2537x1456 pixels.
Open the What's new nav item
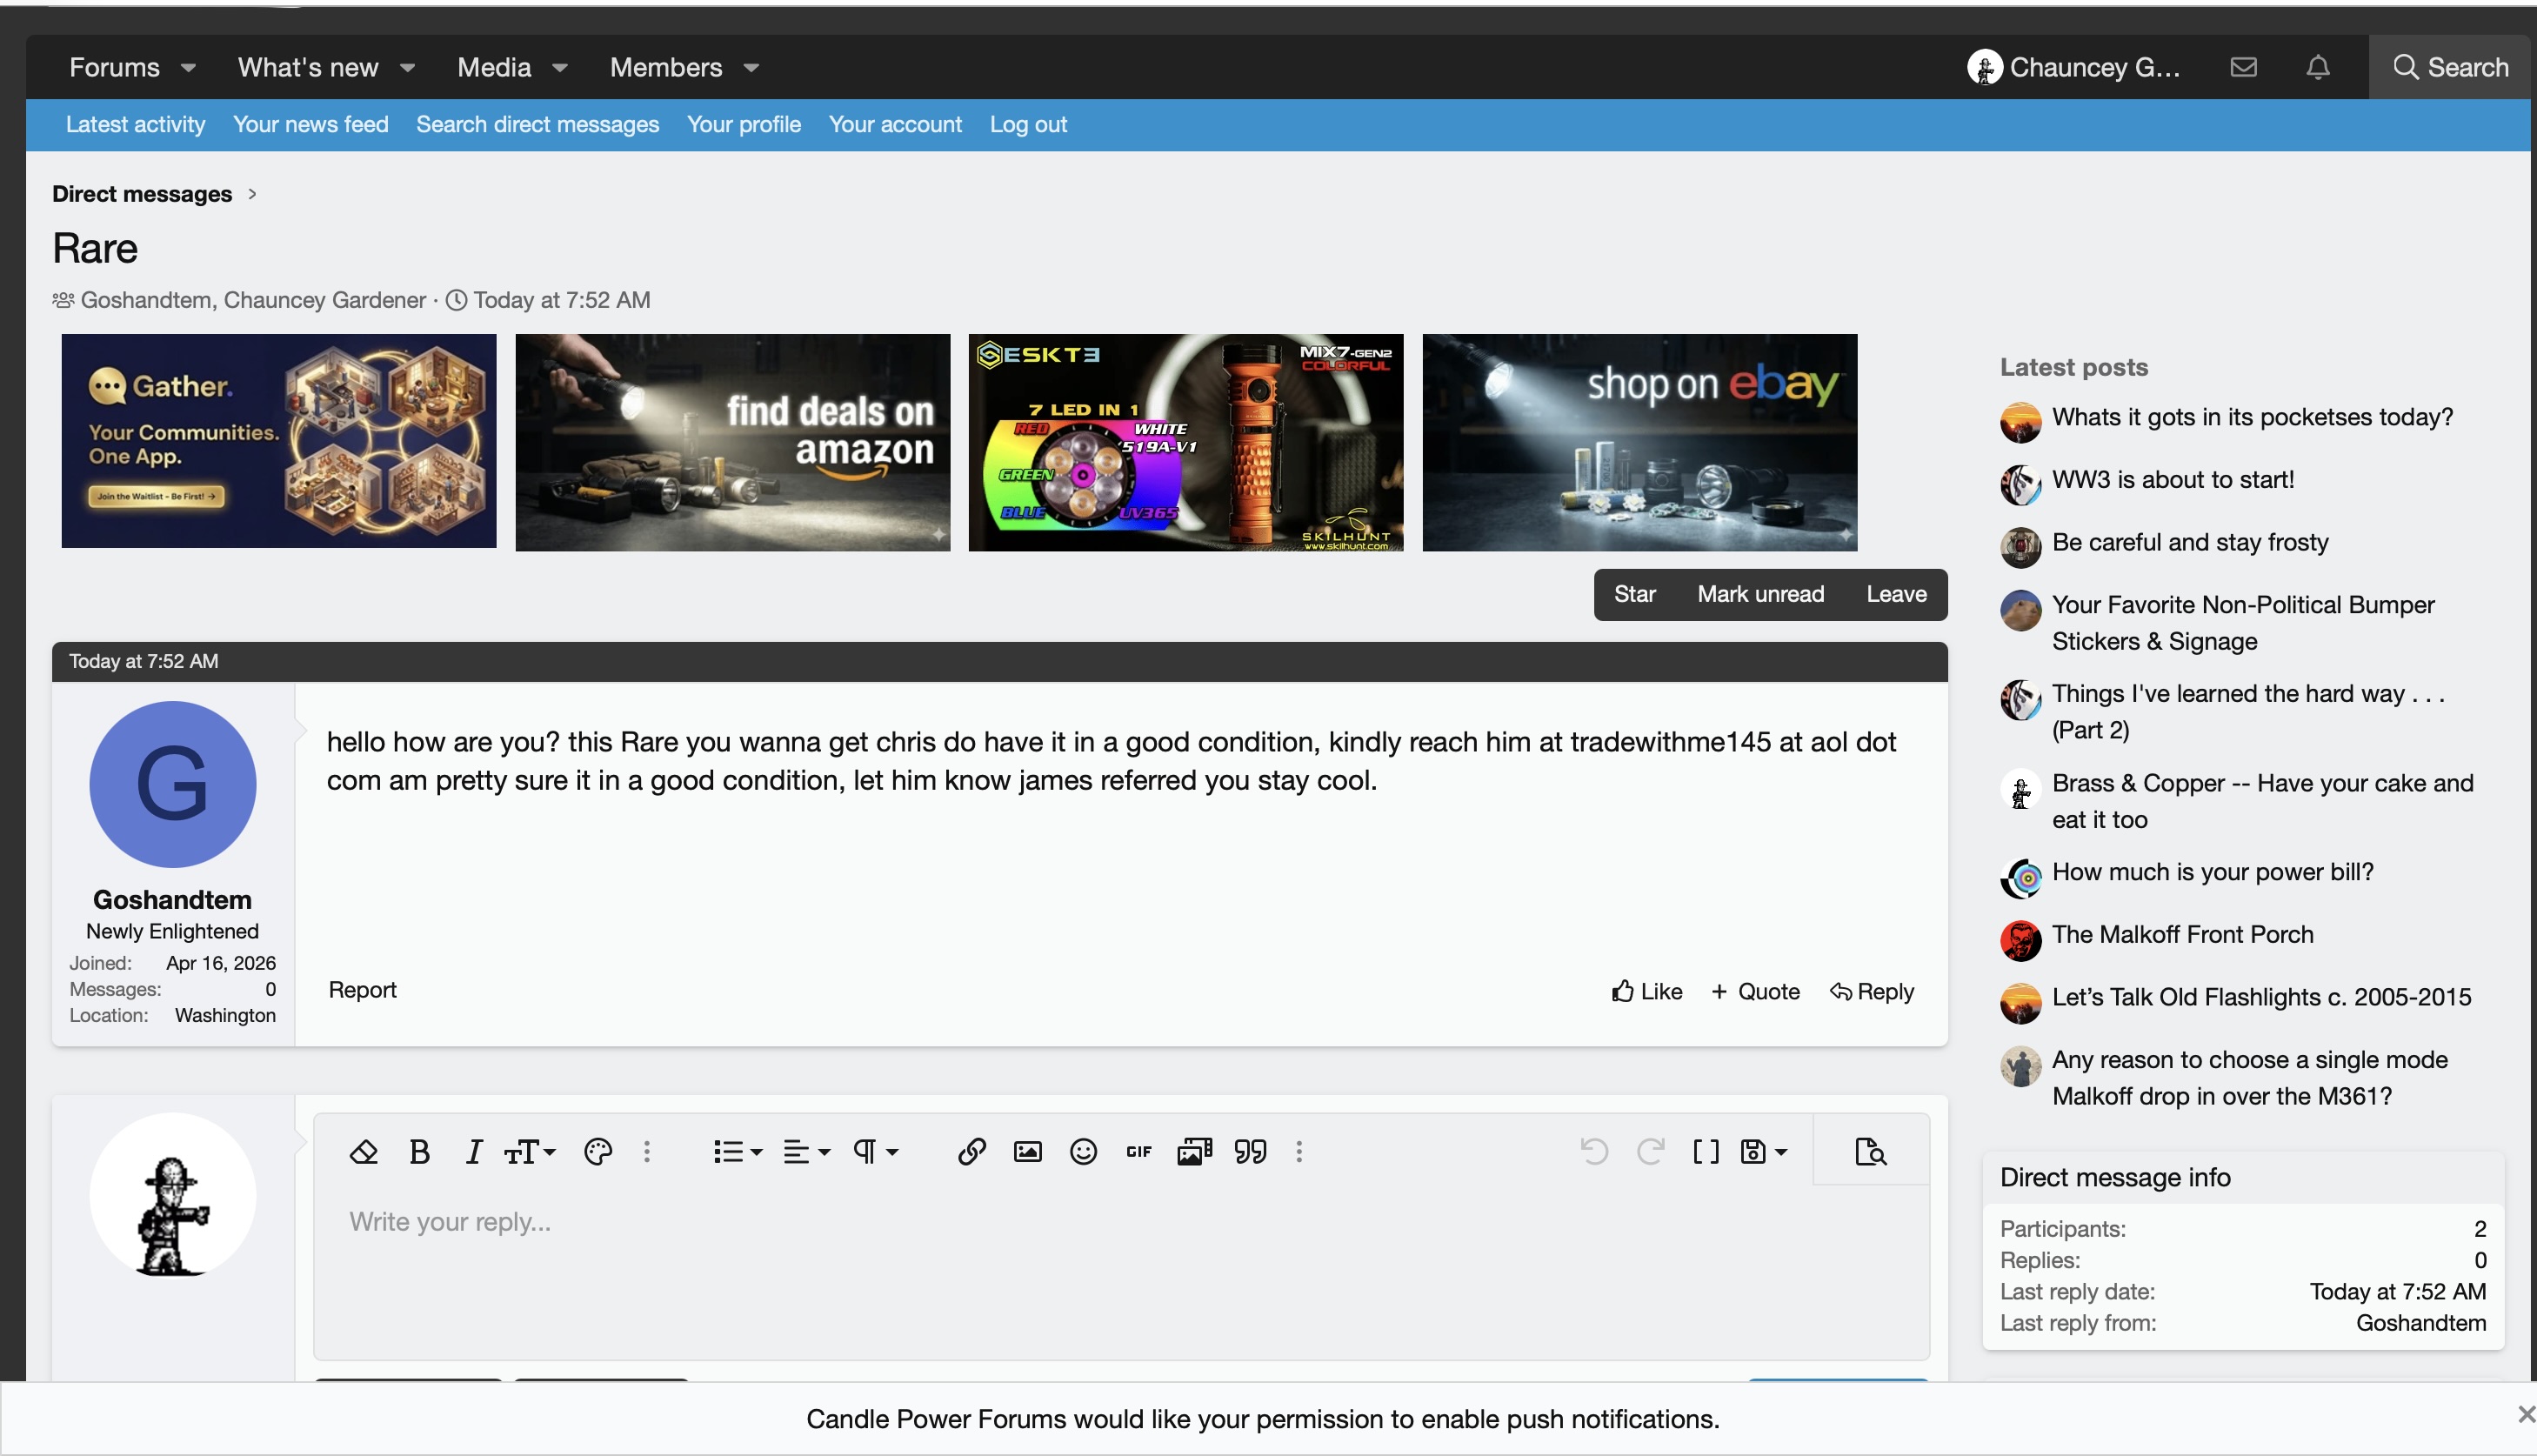point(308,67)
